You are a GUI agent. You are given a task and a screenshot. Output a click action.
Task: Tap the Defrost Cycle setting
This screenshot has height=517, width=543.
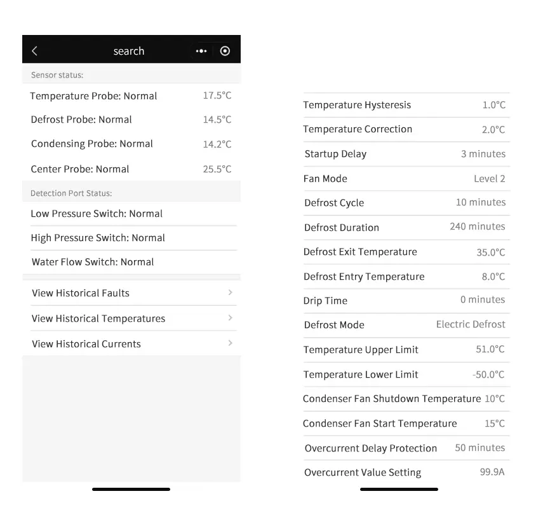pyautogui.click(x=405, y=203)
